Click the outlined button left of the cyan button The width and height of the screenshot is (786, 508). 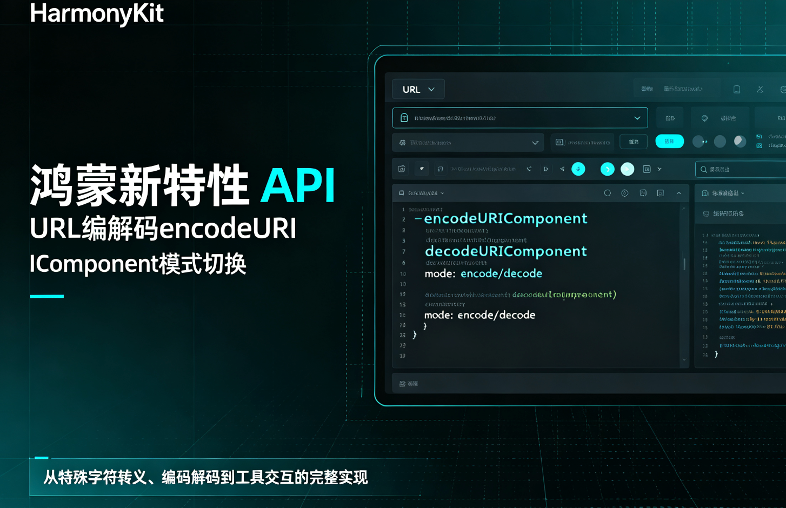point(634,142)
